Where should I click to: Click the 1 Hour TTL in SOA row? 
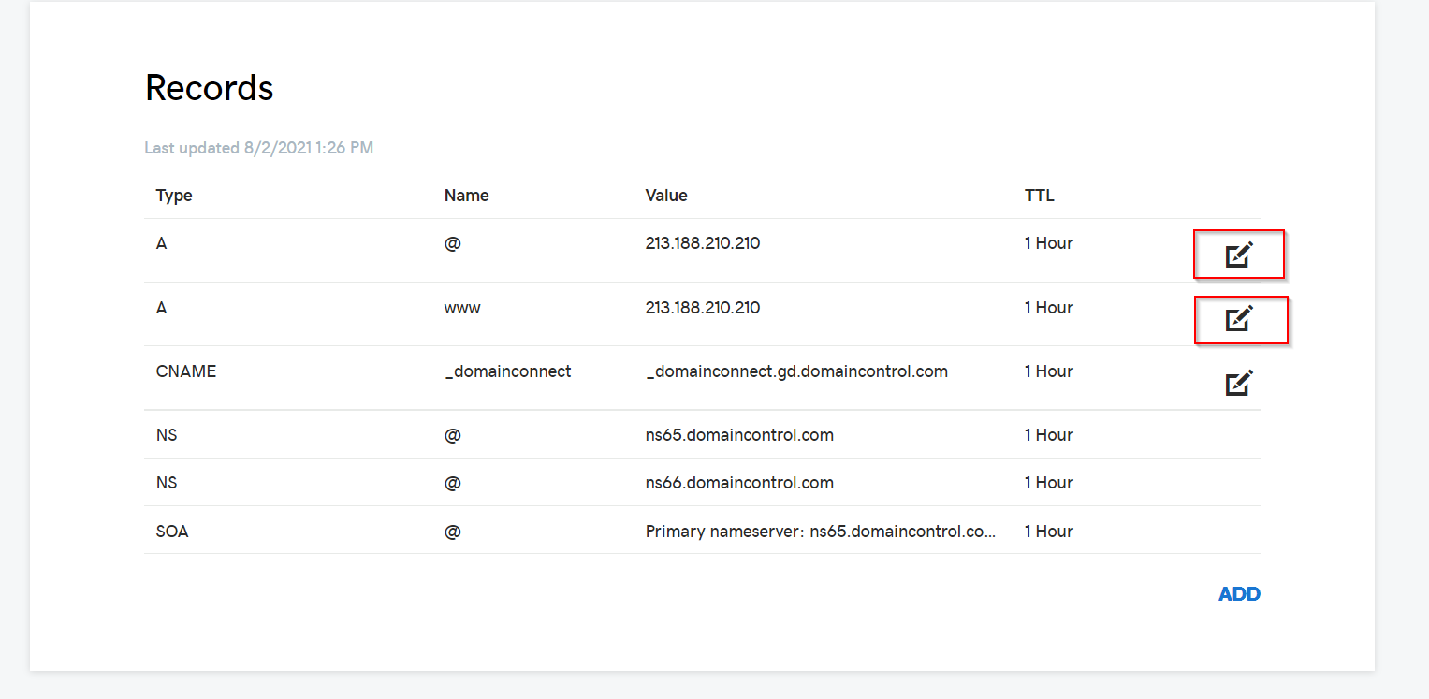tap(1048, 532)
